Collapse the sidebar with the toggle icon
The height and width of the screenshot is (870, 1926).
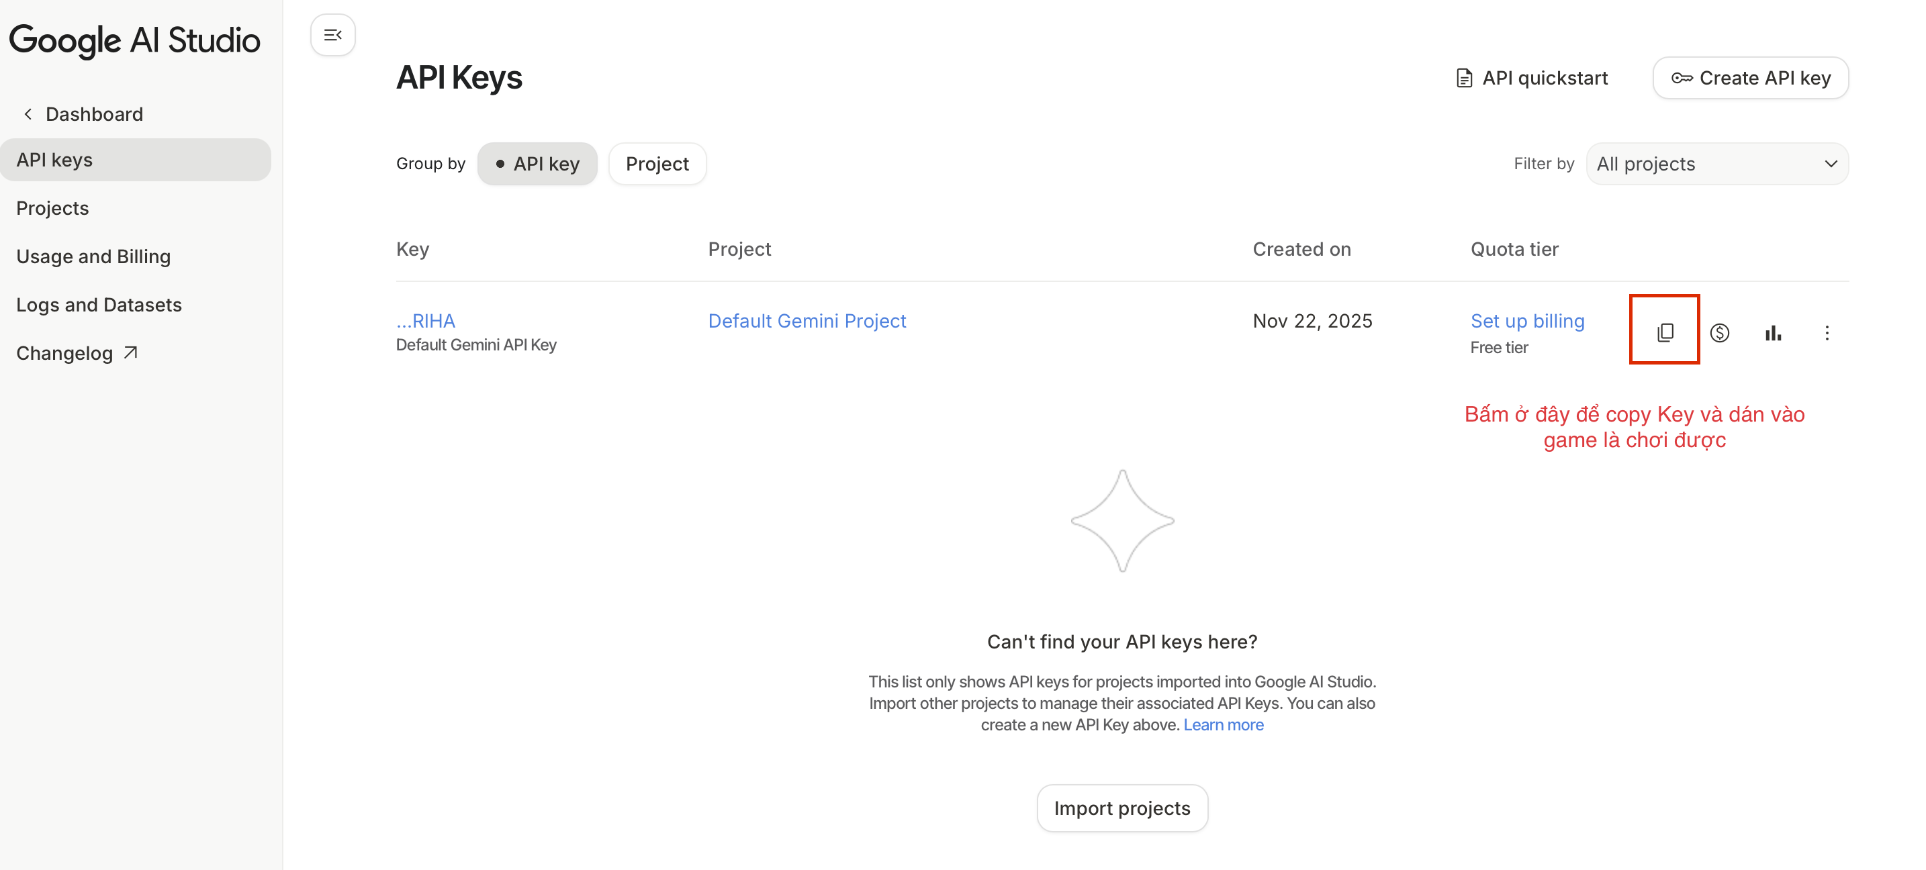coord(332,35)
